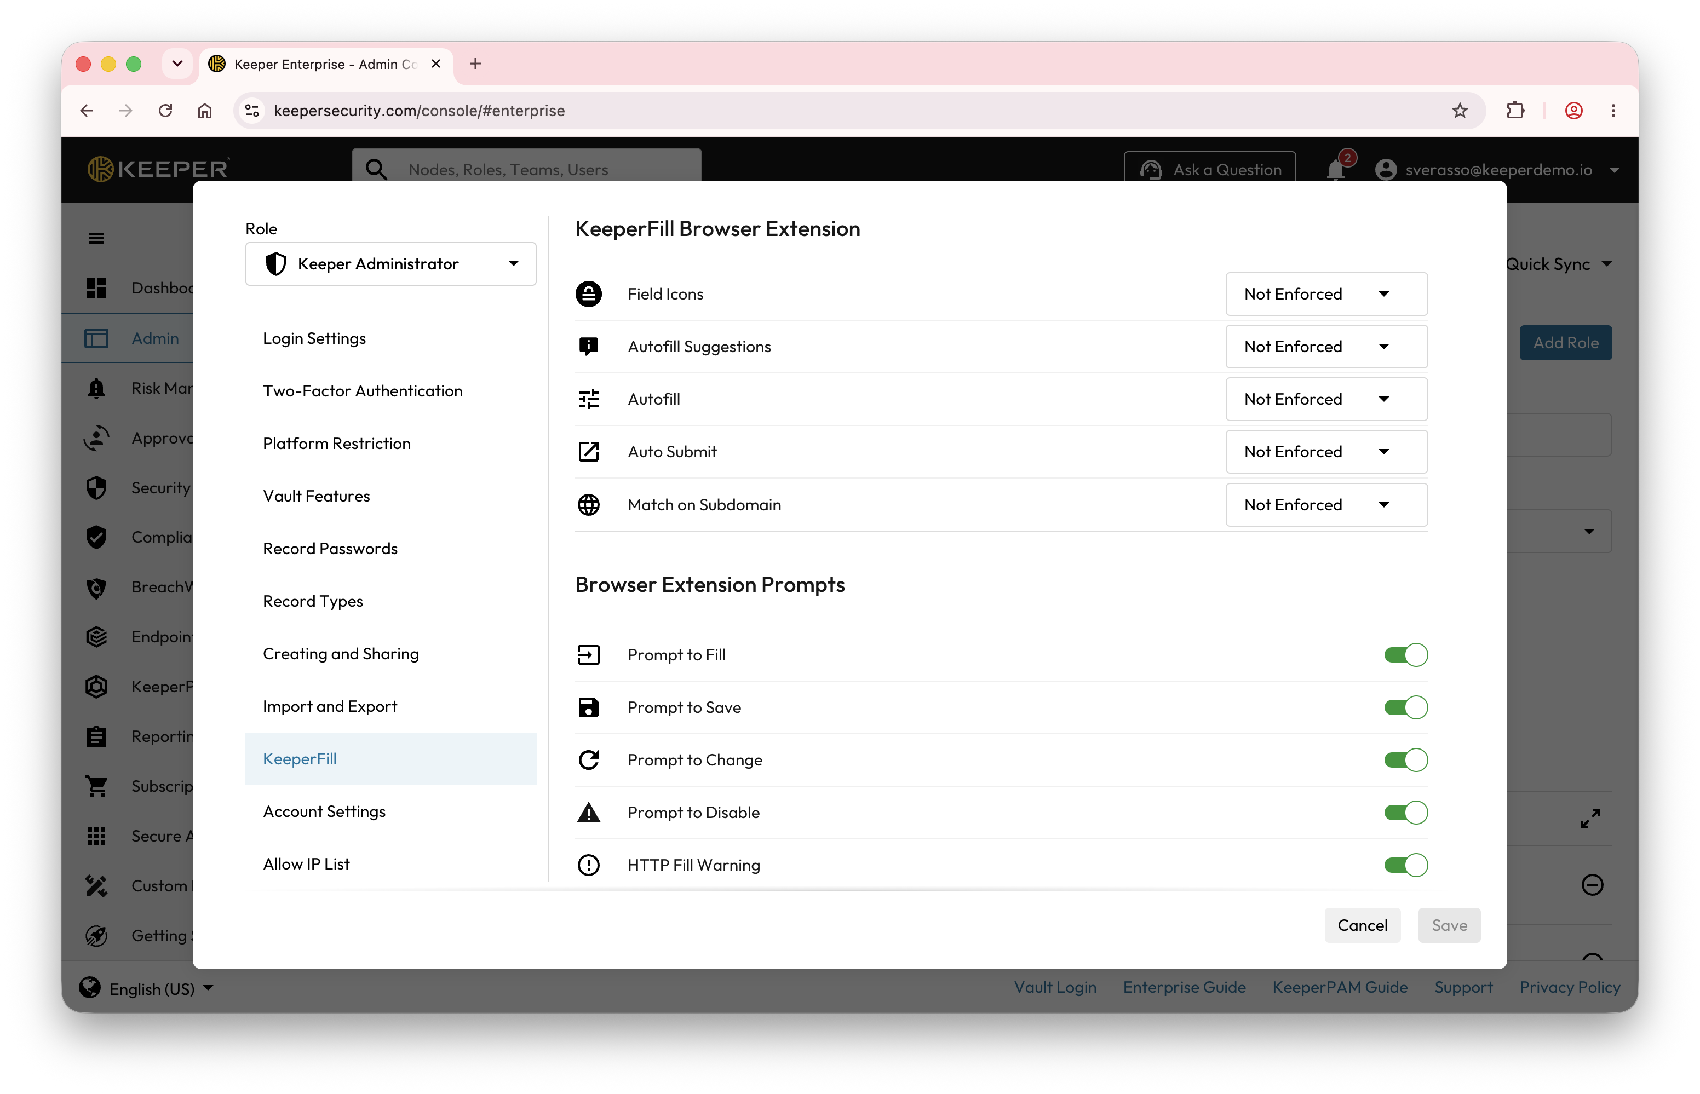1700x1094 pixels.
Task: Open the Two-Factor Authentication section
Action: (363, 391)
